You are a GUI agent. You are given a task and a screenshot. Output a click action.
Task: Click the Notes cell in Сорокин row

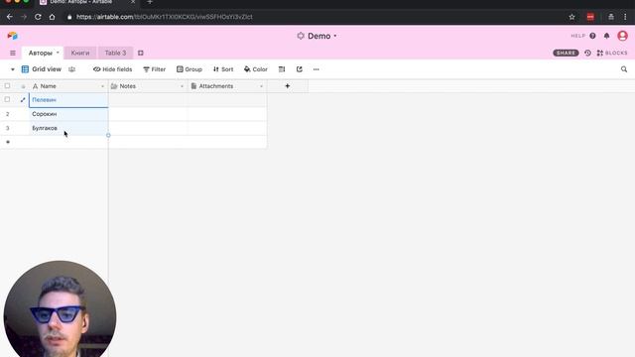pyautogui.click(x=148, y=114)
